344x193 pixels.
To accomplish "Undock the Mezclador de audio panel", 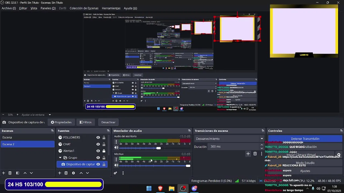I will pos(189,131).
